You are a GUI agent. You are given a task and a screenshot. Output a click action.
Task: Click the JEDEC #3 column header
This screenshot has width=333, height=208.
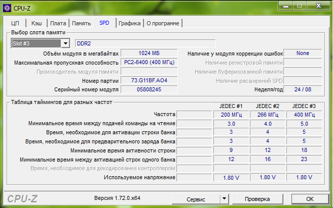(304, 106)
